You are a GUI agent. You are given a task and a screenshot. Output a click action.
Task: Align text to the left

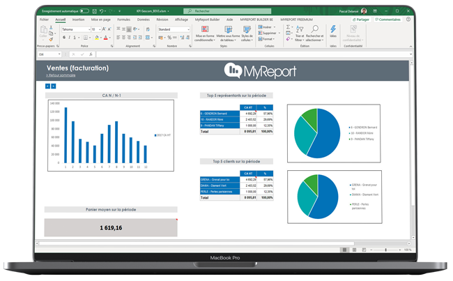(x=118, y=38)
